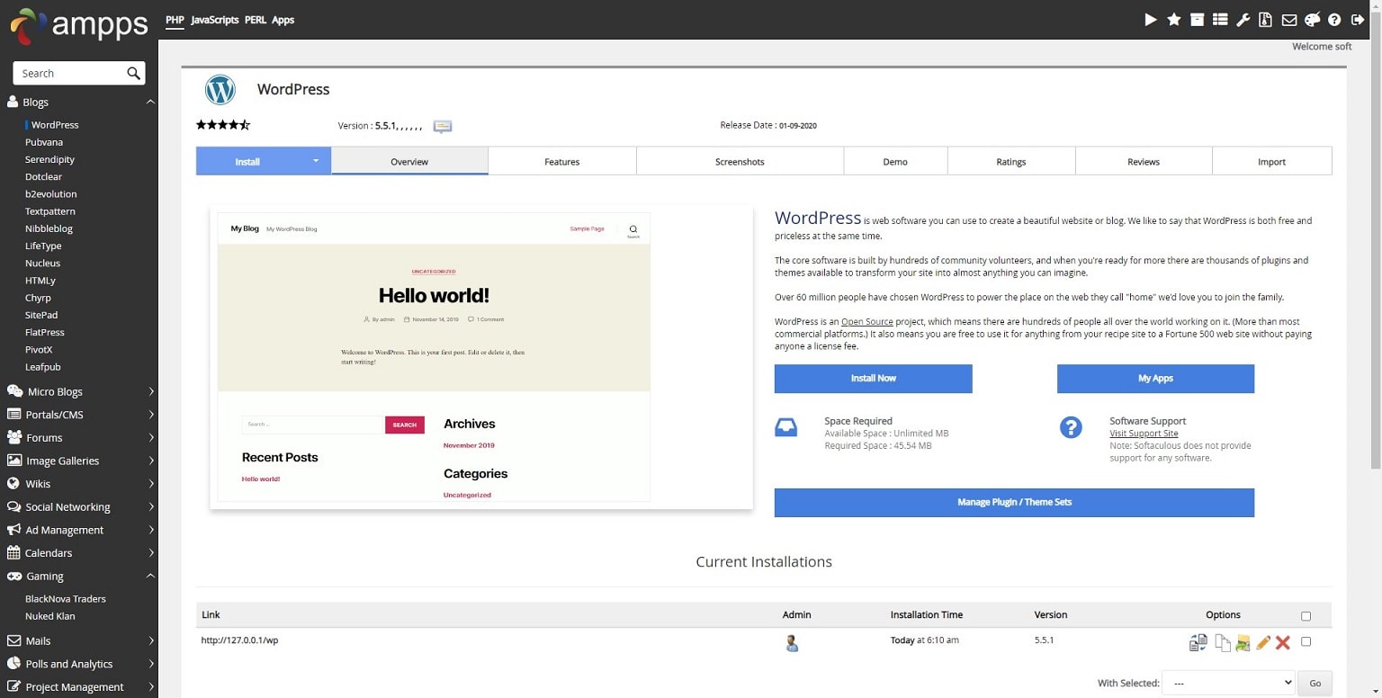Screen dimensions: 1382x698
Task: Remove installation with the red X icon
Action: [x=1283, y=642]
